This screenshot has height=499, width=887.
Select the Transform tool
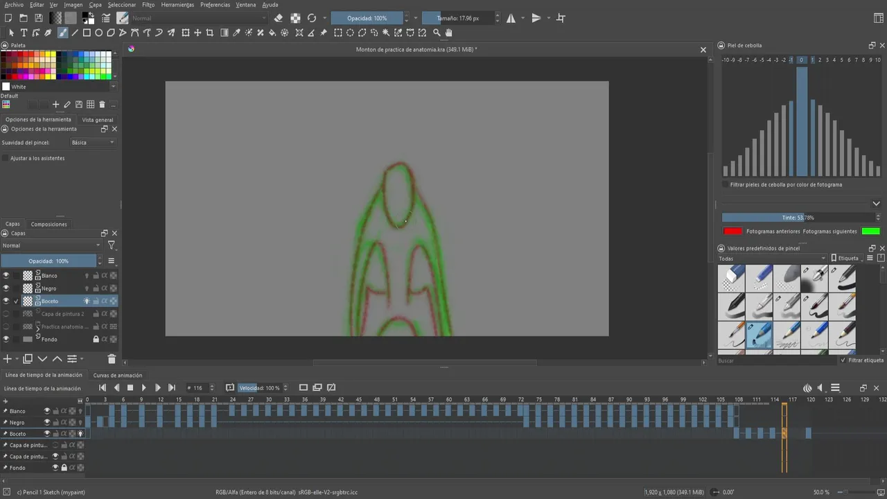click(x=185, y=33)
